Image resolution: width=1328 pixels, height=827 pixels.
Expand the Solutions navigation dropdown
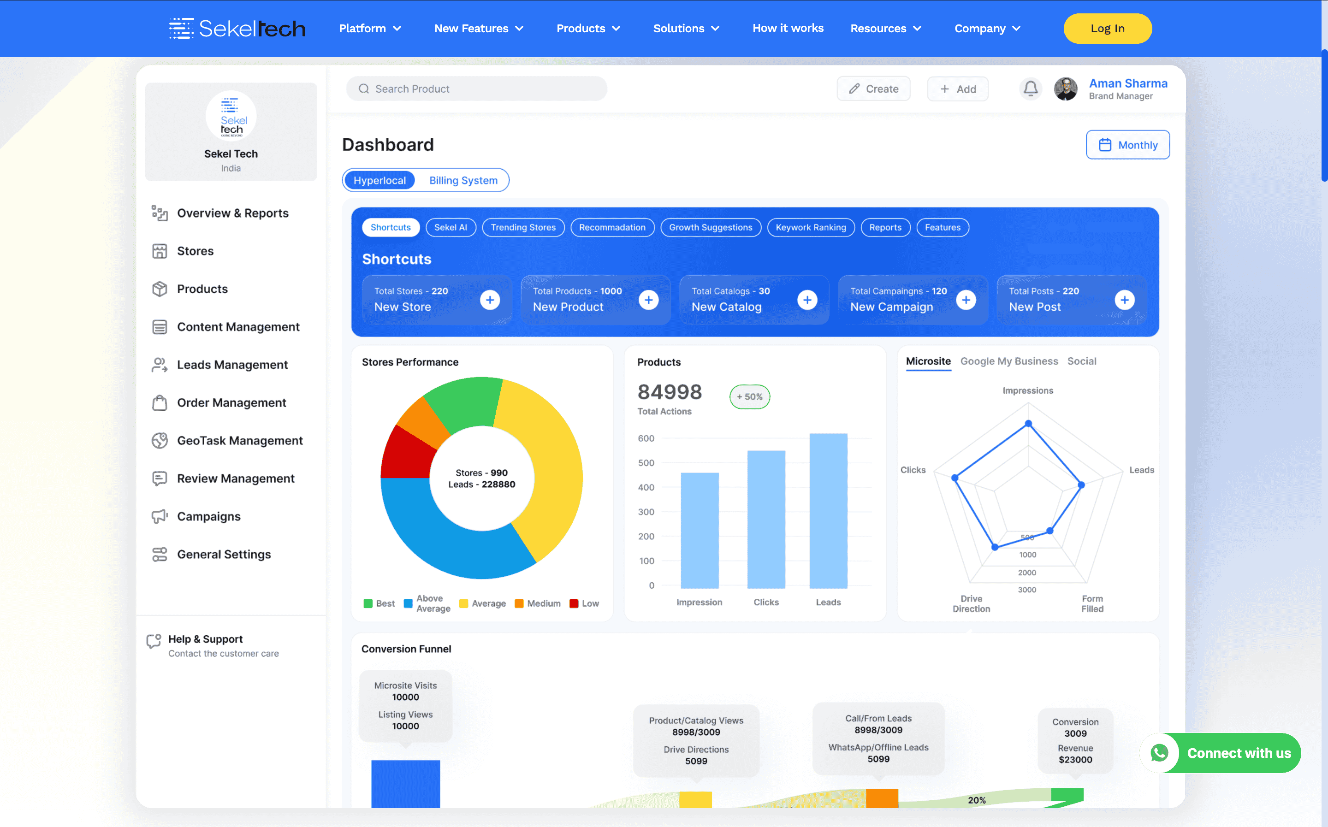[686, 29]
